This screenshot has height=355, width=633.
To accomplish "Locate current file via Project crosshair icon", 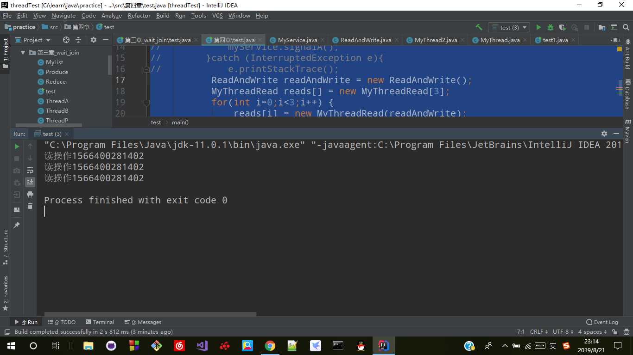I will 66,40.
